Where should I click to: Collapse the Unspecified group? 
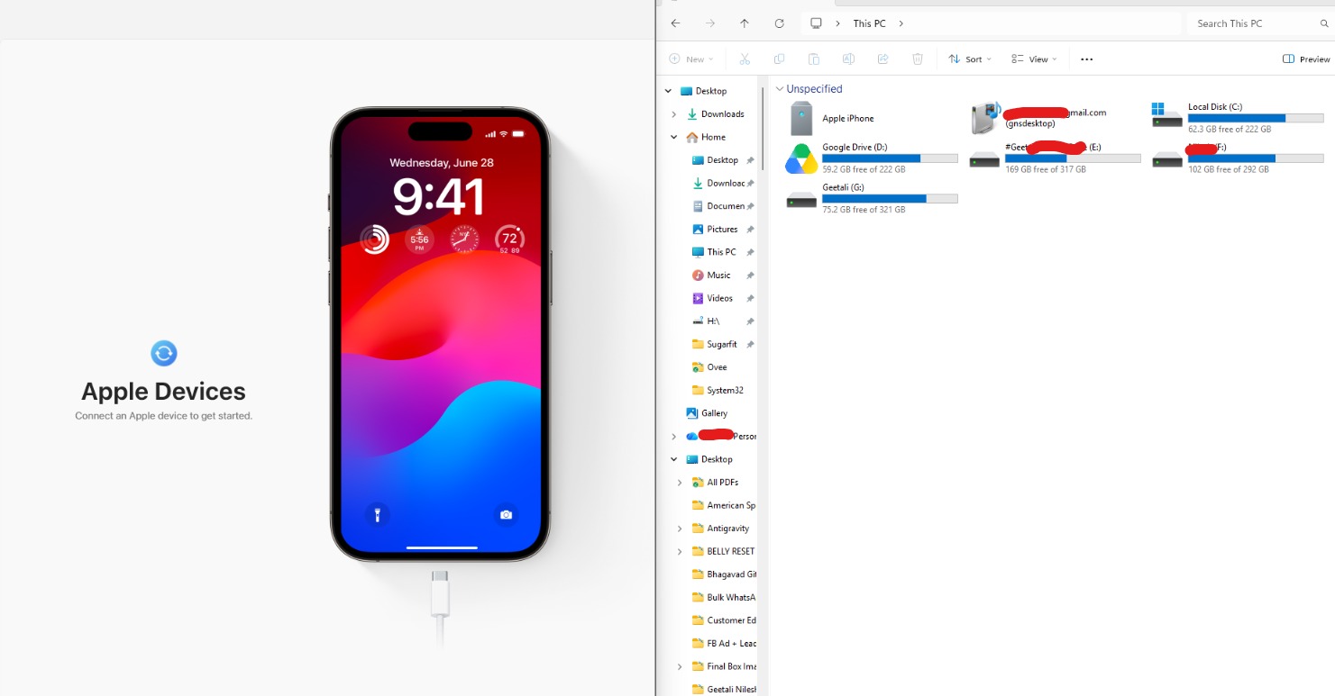780,89
